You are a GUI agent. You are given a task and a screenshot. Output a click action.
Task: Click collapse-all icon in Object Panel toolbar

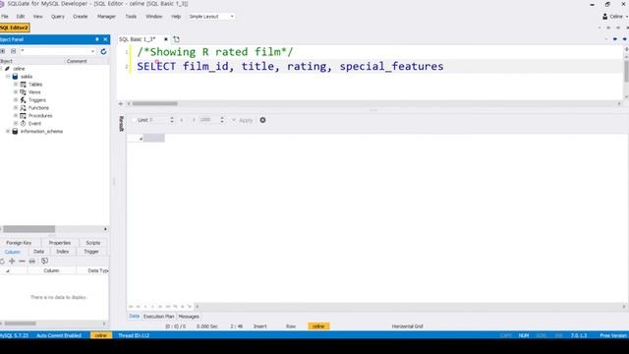[13, 51]
